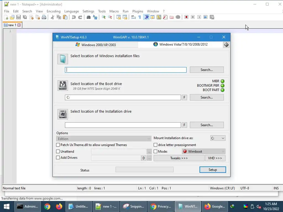Check the Add Drivers option

tap(58, 158)
